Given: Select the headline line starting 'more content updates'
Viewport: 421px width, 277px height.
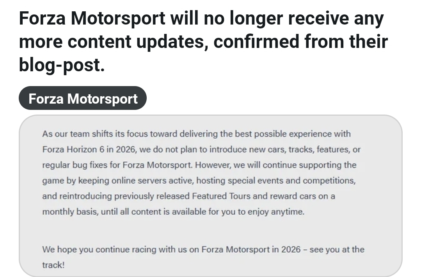Looking at the screenshot, I should click(203, 42).
